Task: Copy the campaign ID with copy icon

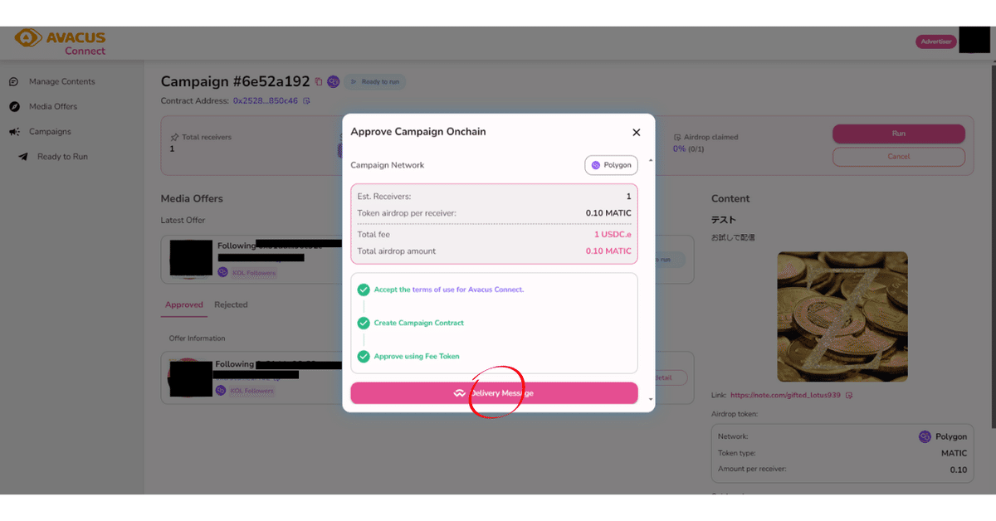Action: coord(319,82)
